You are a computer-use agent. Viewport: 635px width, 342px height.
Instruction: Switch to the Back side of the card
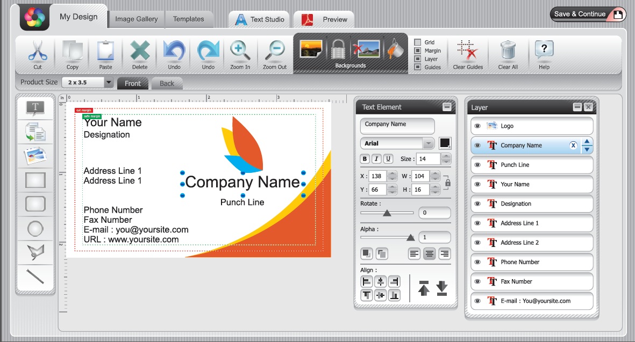tap(167, 83)
